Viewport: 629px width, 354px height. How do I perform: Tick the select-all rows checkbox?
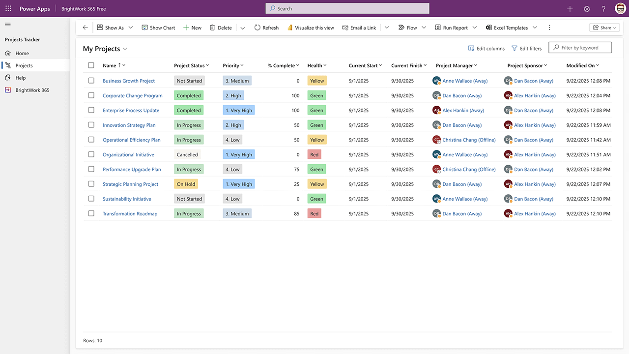click(91, 65)
